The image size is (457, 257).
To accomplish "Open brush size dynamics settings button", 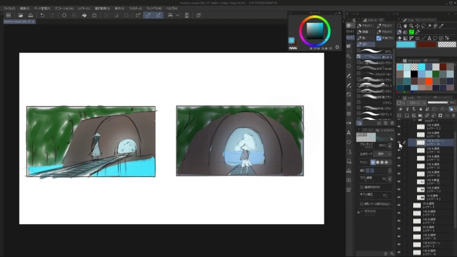I will 390,145.
